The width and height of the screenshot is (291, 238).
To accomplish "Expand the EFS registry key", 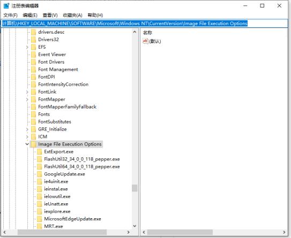I will 27,47.
